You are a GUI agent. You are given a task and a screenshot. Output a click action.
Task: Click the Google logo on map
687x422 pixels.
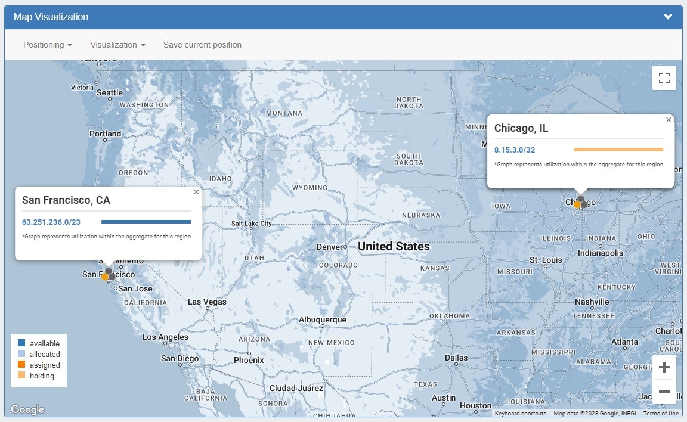27,409
